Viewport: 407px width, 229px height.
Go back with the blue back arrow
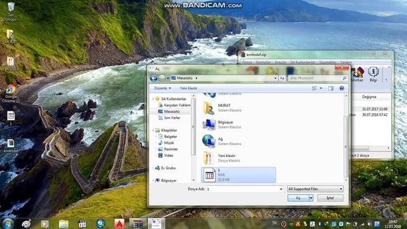pos(153,78)
